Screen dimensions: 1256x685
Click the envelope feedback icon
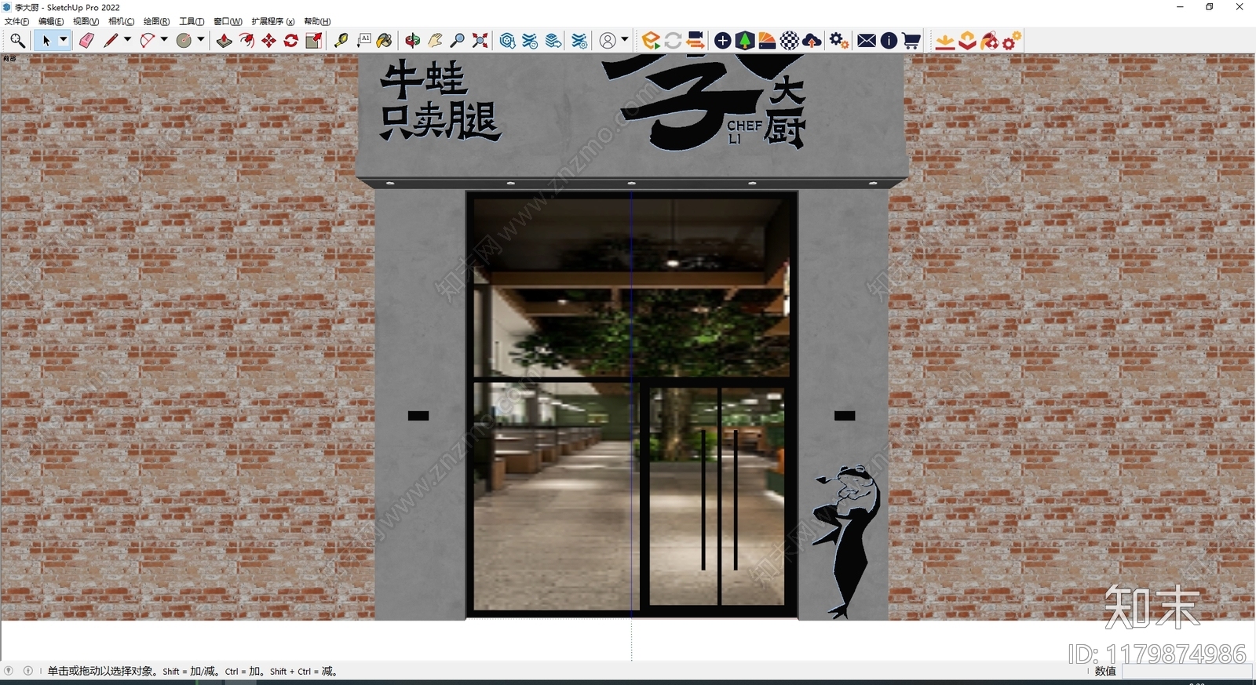point(867,41)
